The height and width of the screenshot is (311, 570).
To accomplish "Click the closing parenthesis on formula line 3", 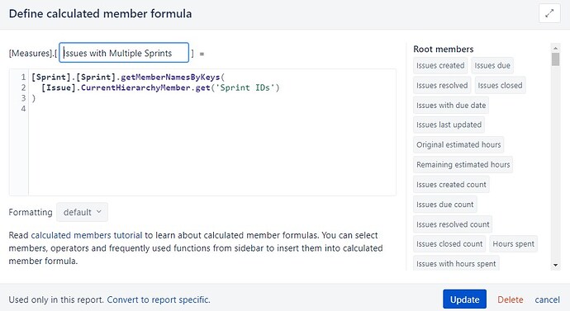I will click(33, 98).
